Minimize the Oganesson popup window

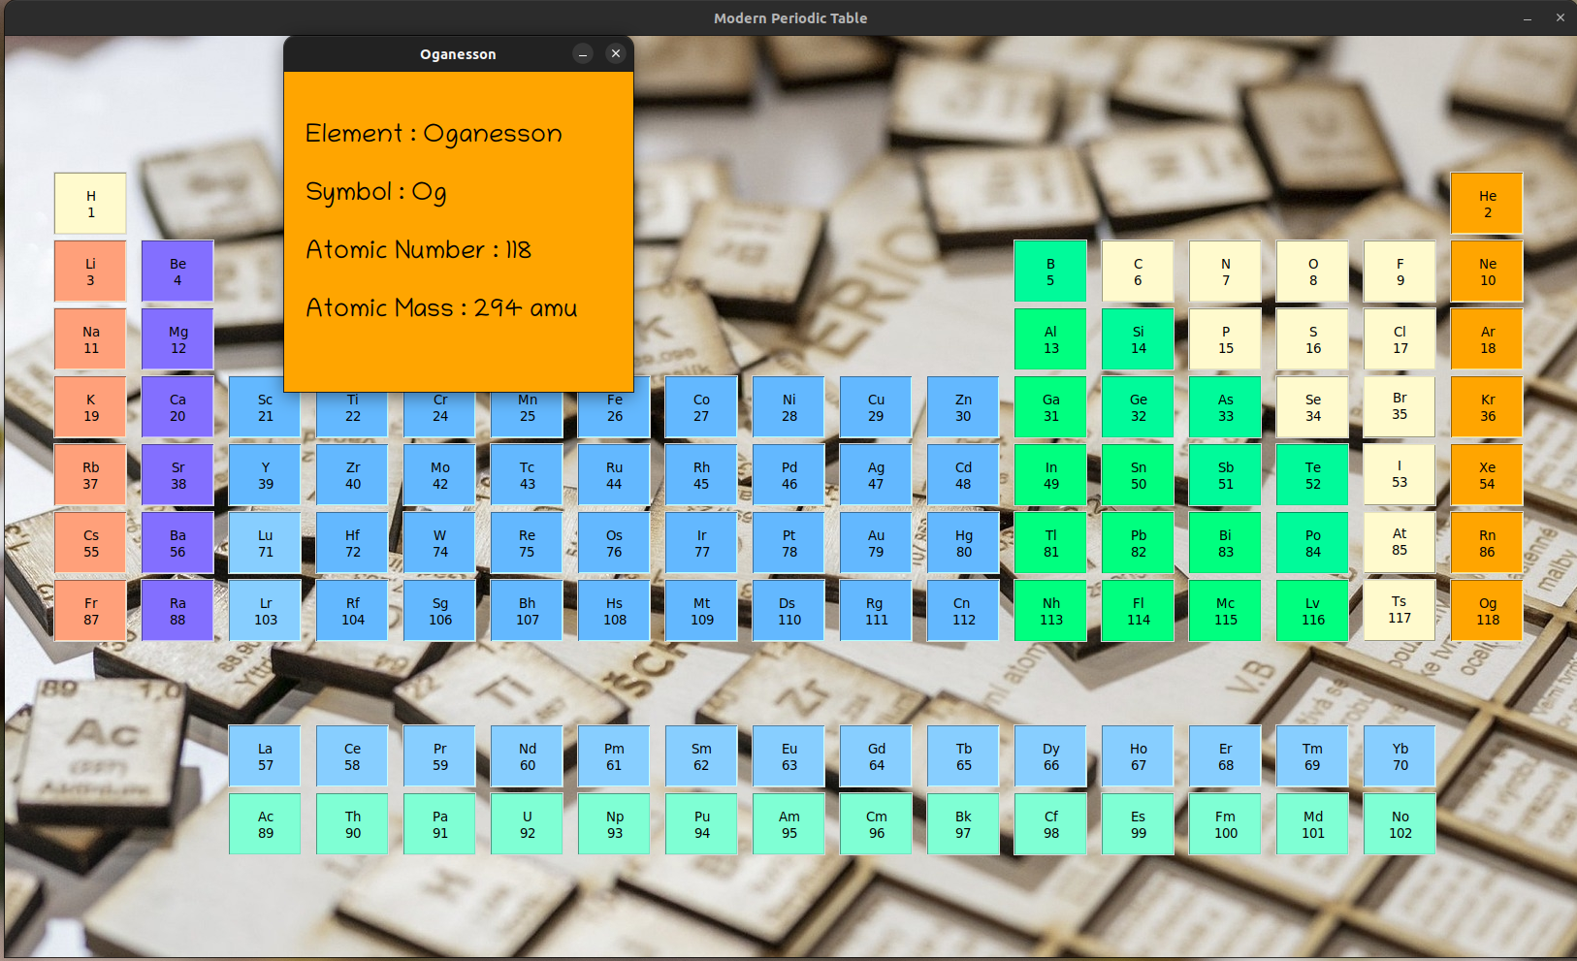(582, 54)
